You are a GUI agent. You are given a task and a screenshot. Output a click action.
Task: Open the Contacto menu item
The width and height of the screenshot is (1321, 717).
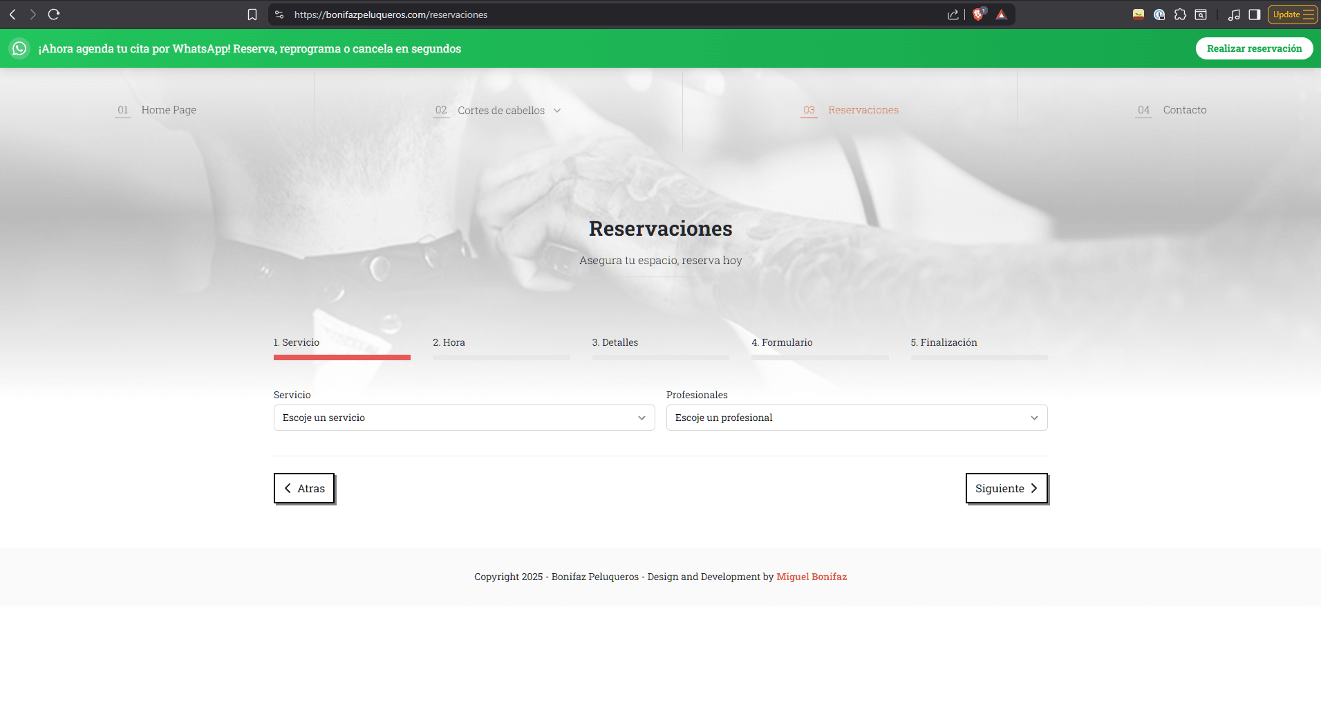1184,110
